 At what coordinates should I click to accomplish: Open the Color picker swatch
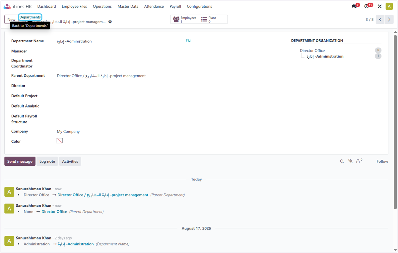(59, 141)
